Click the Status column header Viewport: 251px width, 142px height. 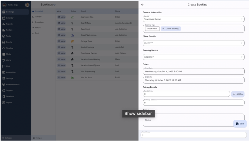click(x=73, y=11)
